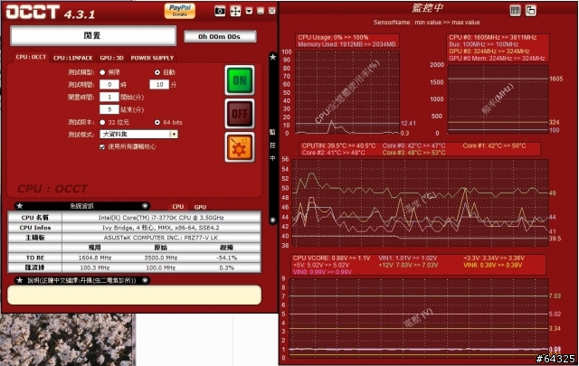This screenshot has width=579, height=366.
Task: Select the 64 bits test version radio
Action: point(157,122)
